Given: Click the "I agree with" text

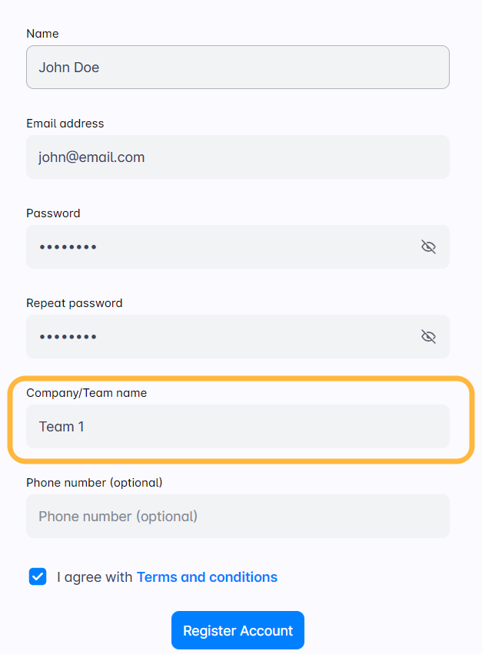Looking at the screenshot, I should [x=95, y=577].
